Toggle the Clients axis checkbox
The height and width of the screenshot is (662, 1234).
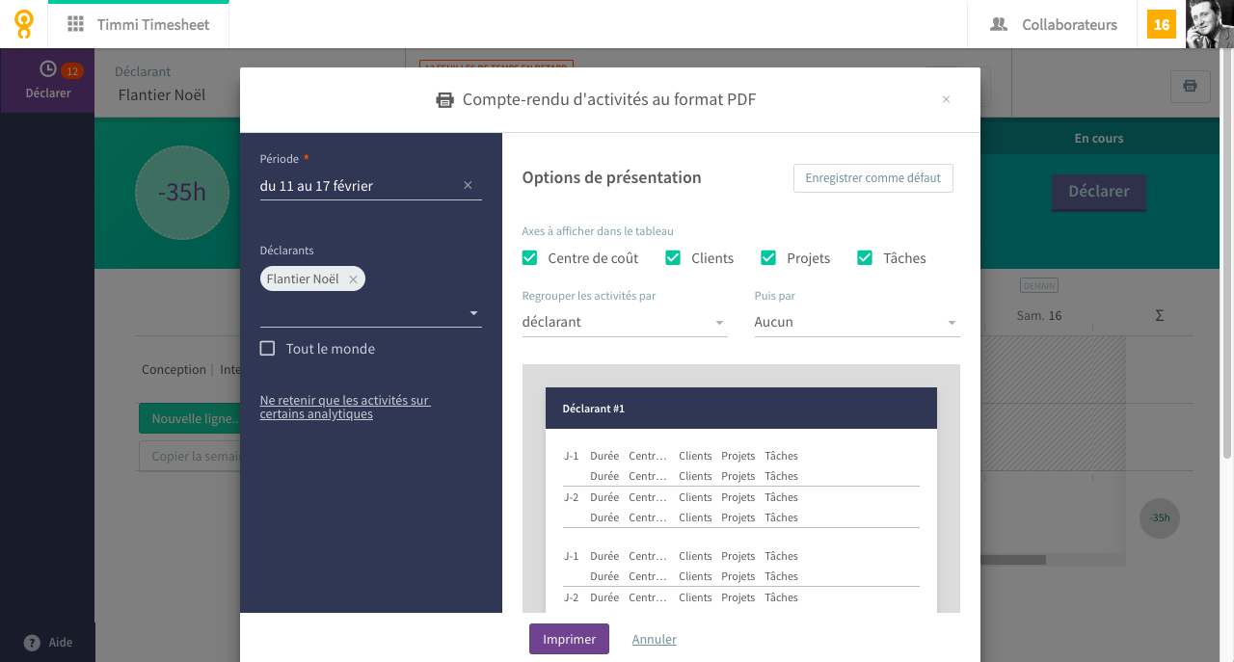(x=673, y=257)
